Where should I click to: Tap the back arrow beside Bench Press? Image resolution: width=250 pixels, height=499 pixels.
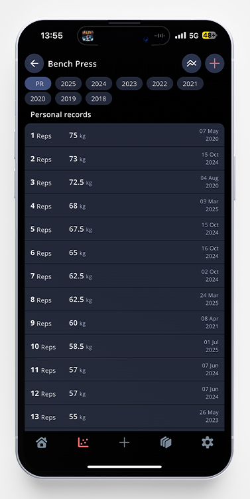coord(34,64)
